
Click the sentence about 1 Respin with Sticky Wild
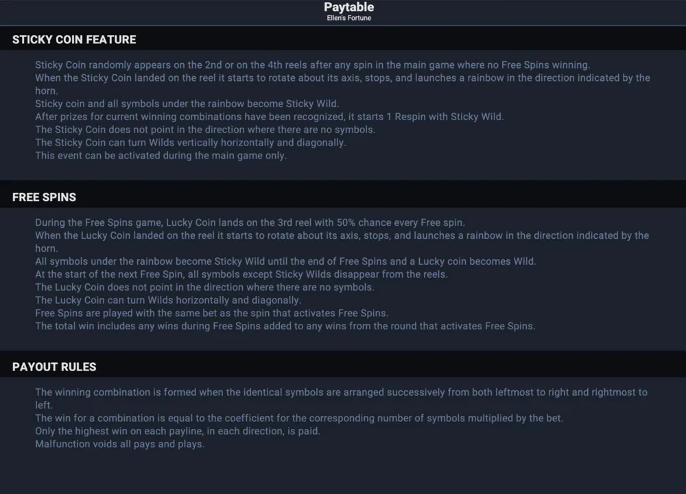tap(269, 117)
